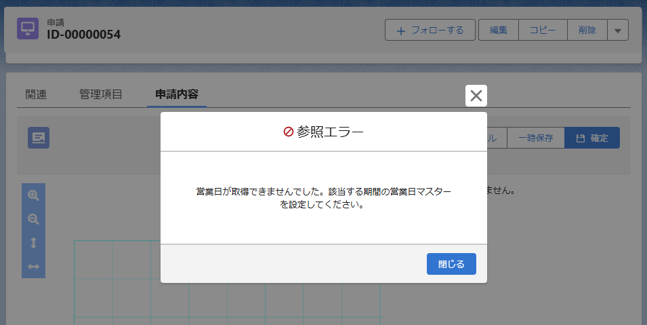Screen dimensions: 647x325
Task: Click the purple 申請 record icon
Action: pos(28,28)
